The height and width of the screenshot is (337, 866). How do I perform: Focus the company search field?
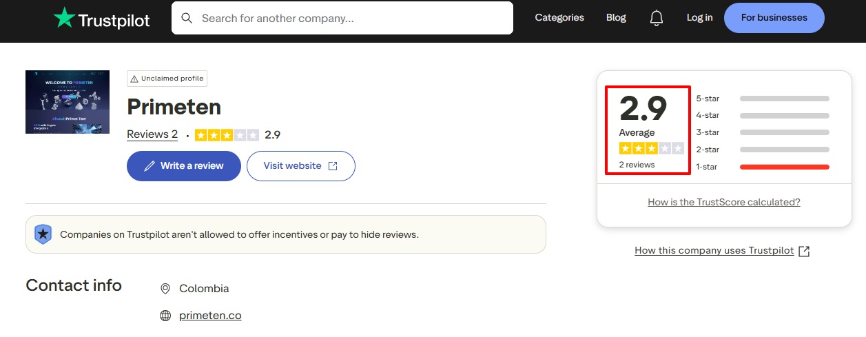(351, 19)
